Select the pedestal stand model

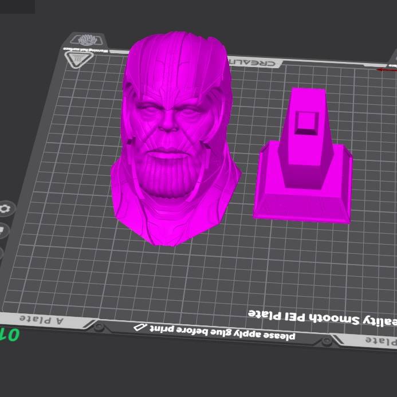point(303,156)
